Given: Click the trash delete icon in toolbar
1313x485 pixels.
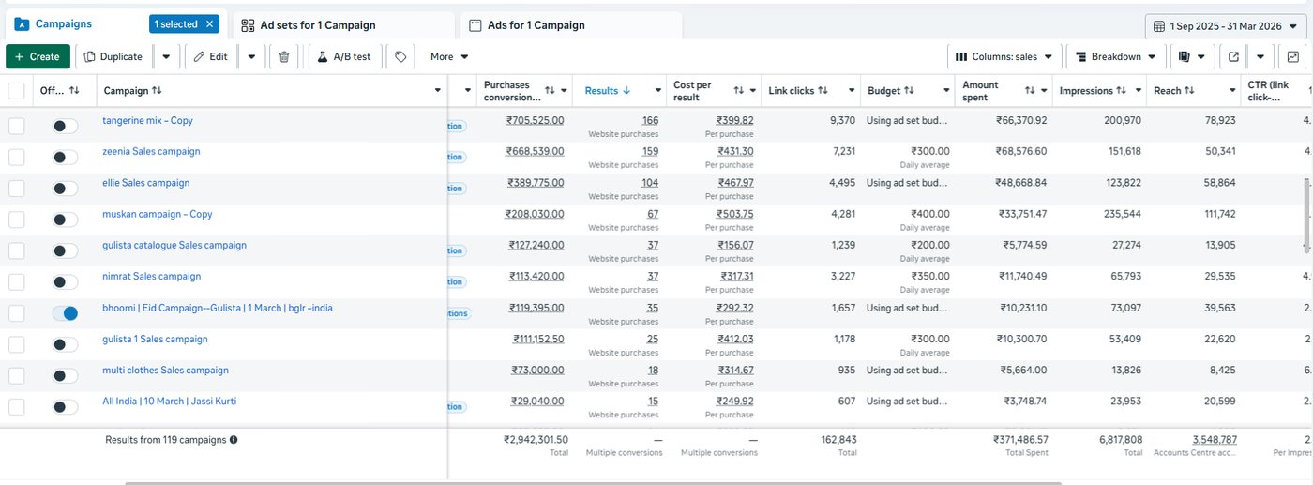Looking at the screenshot, I should [x=285, y=56].
